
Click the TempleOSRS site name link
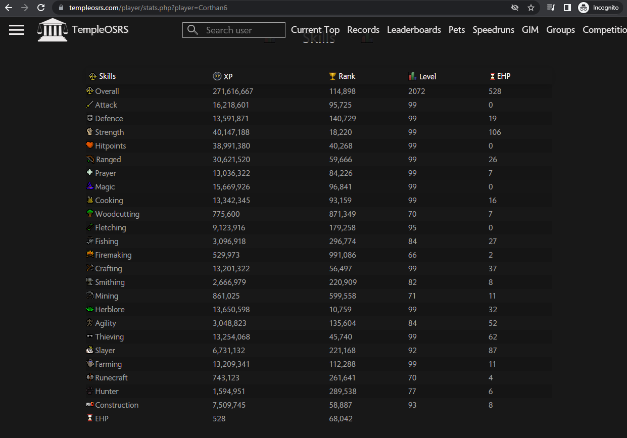click(100, 29)
